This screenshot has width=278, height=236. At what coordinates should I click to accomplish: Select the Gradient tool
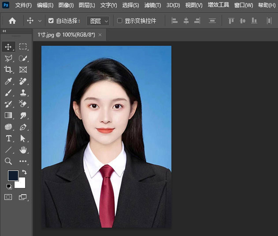tap(8, 115)
